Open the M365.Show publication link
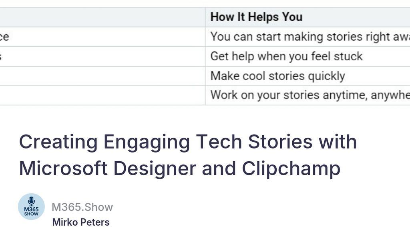Image resolution: width=410 pixels, height=234 pixels. (82, 207)
